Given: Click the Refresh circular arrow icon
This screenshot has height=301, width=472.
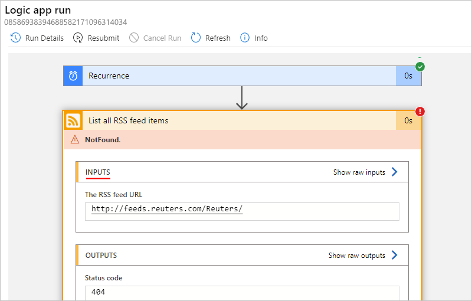Looking at the screenshot, I should point(195,38).
